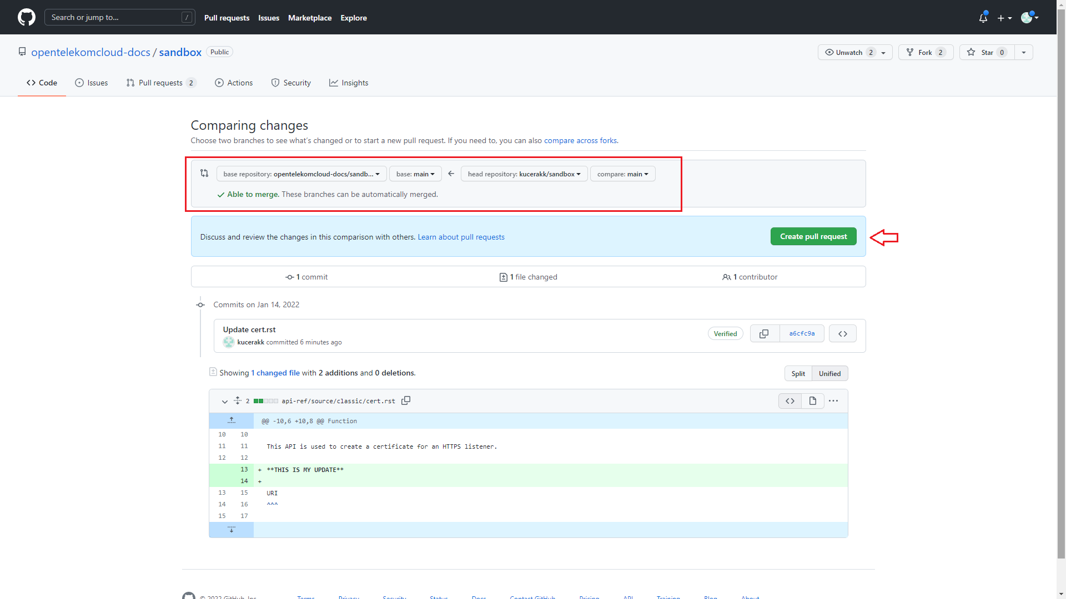The image size is (1066, 599).
Task: Click the 1 contributor summary tab
Action: [750, 277]
